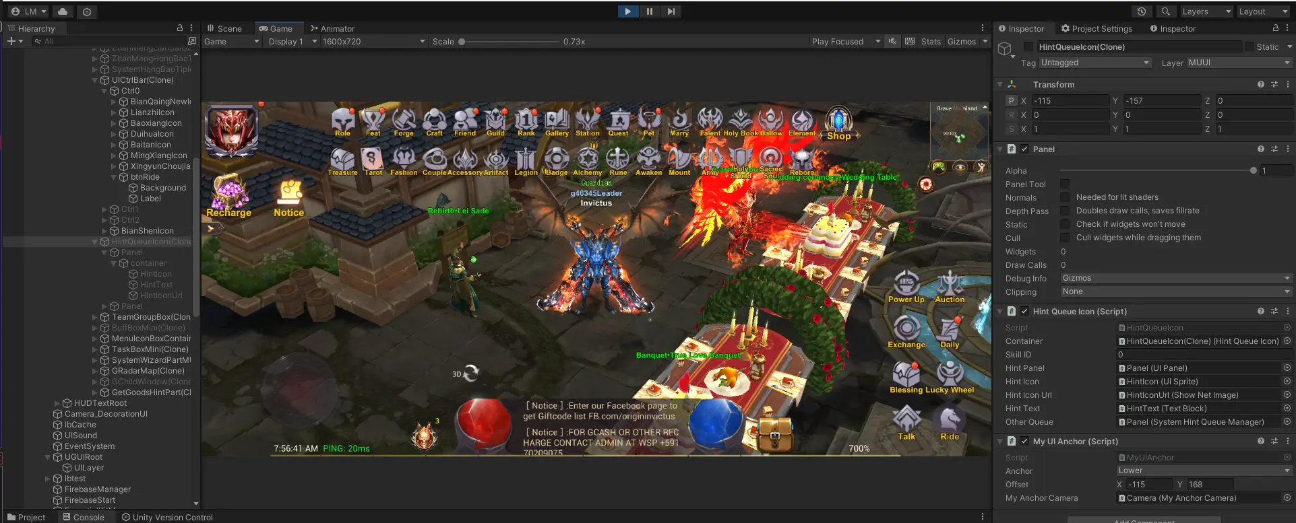Switch to the Project tab
Viewport: 1296px width, 523px height.
[26, 517]
